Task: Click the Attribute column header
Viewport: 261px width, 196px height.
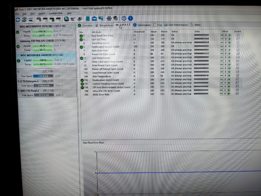Action: (96, 32)
